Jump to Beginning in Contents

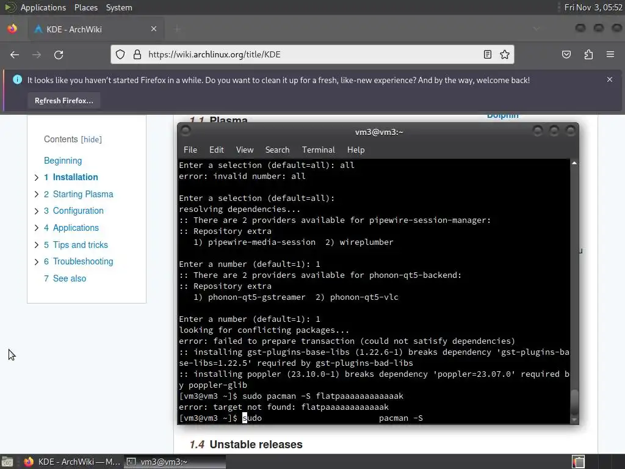pyautogui.click(x=63, y=161)
